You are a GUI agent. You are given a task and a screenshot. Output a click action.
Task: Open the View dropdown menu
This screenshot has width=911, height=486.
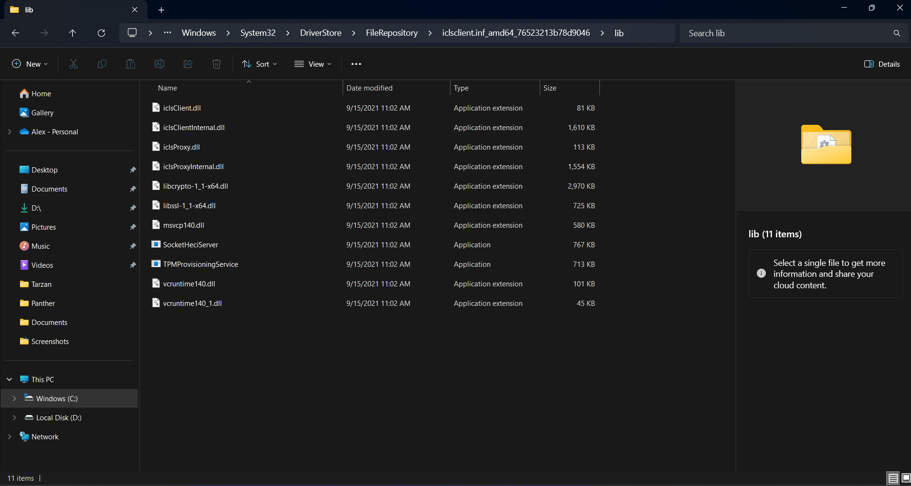[313, 64]
